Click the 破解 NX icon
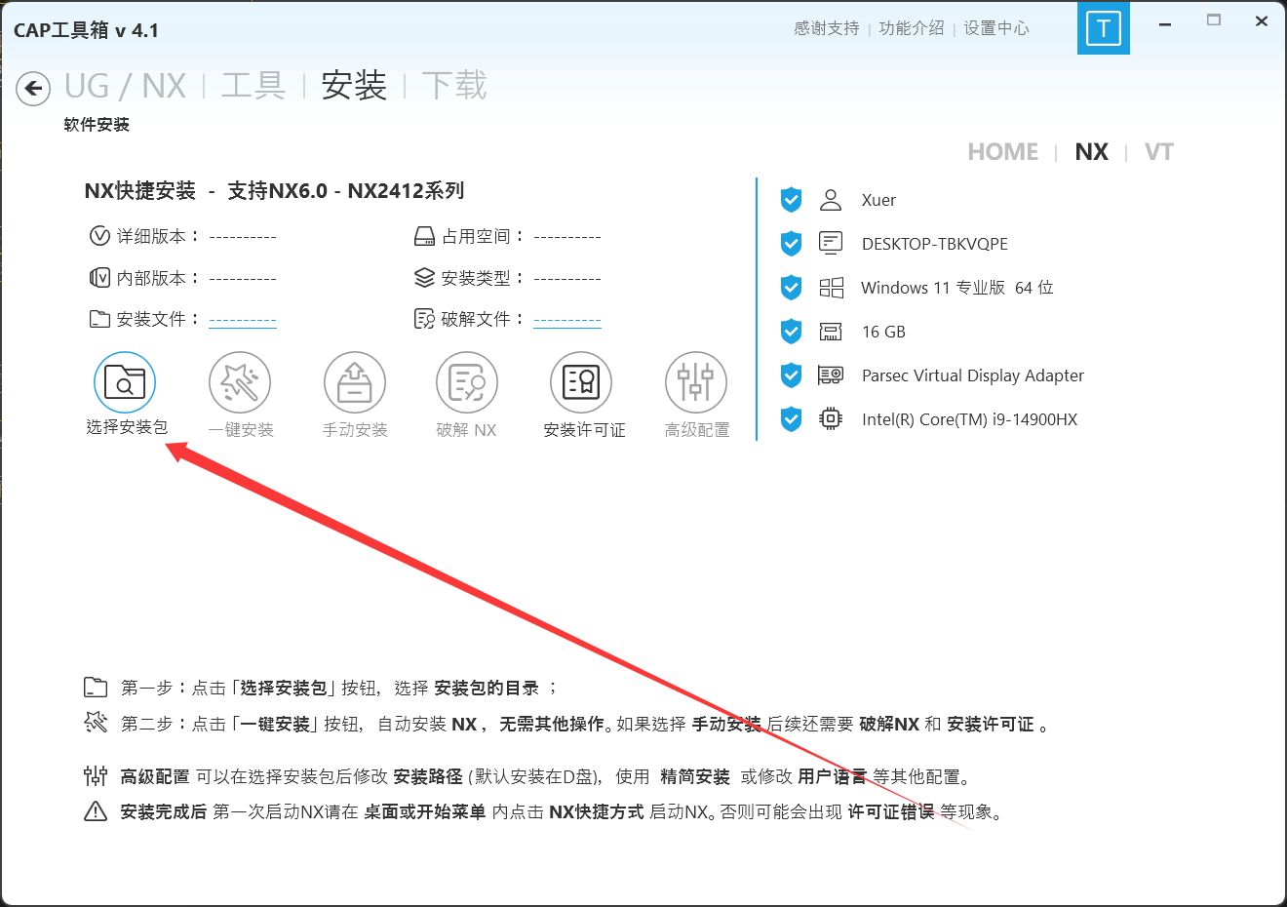 click(467, 382)
